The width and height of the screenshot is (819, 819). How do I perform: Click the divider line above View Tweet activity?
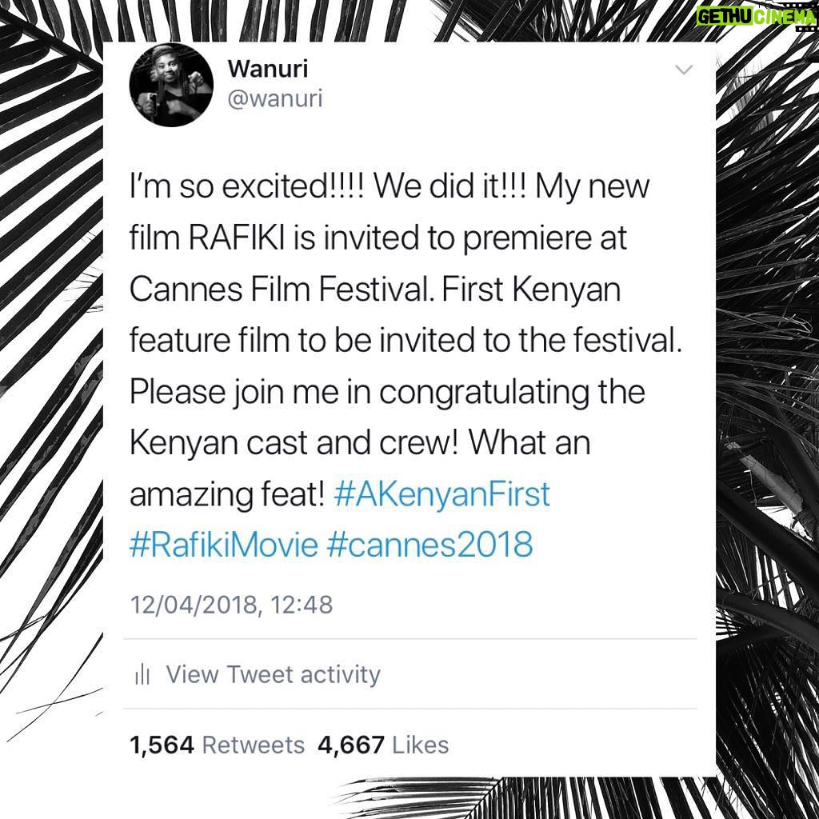(410, 639)
